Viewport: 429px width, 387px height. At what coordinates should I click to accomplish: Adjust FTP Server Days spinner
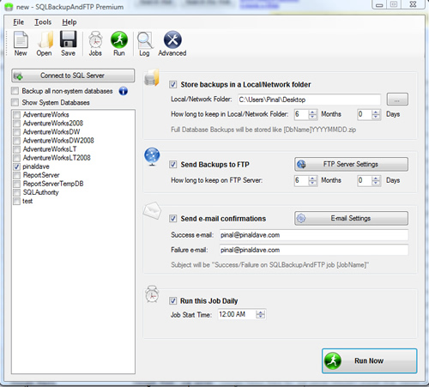(376, 180)
